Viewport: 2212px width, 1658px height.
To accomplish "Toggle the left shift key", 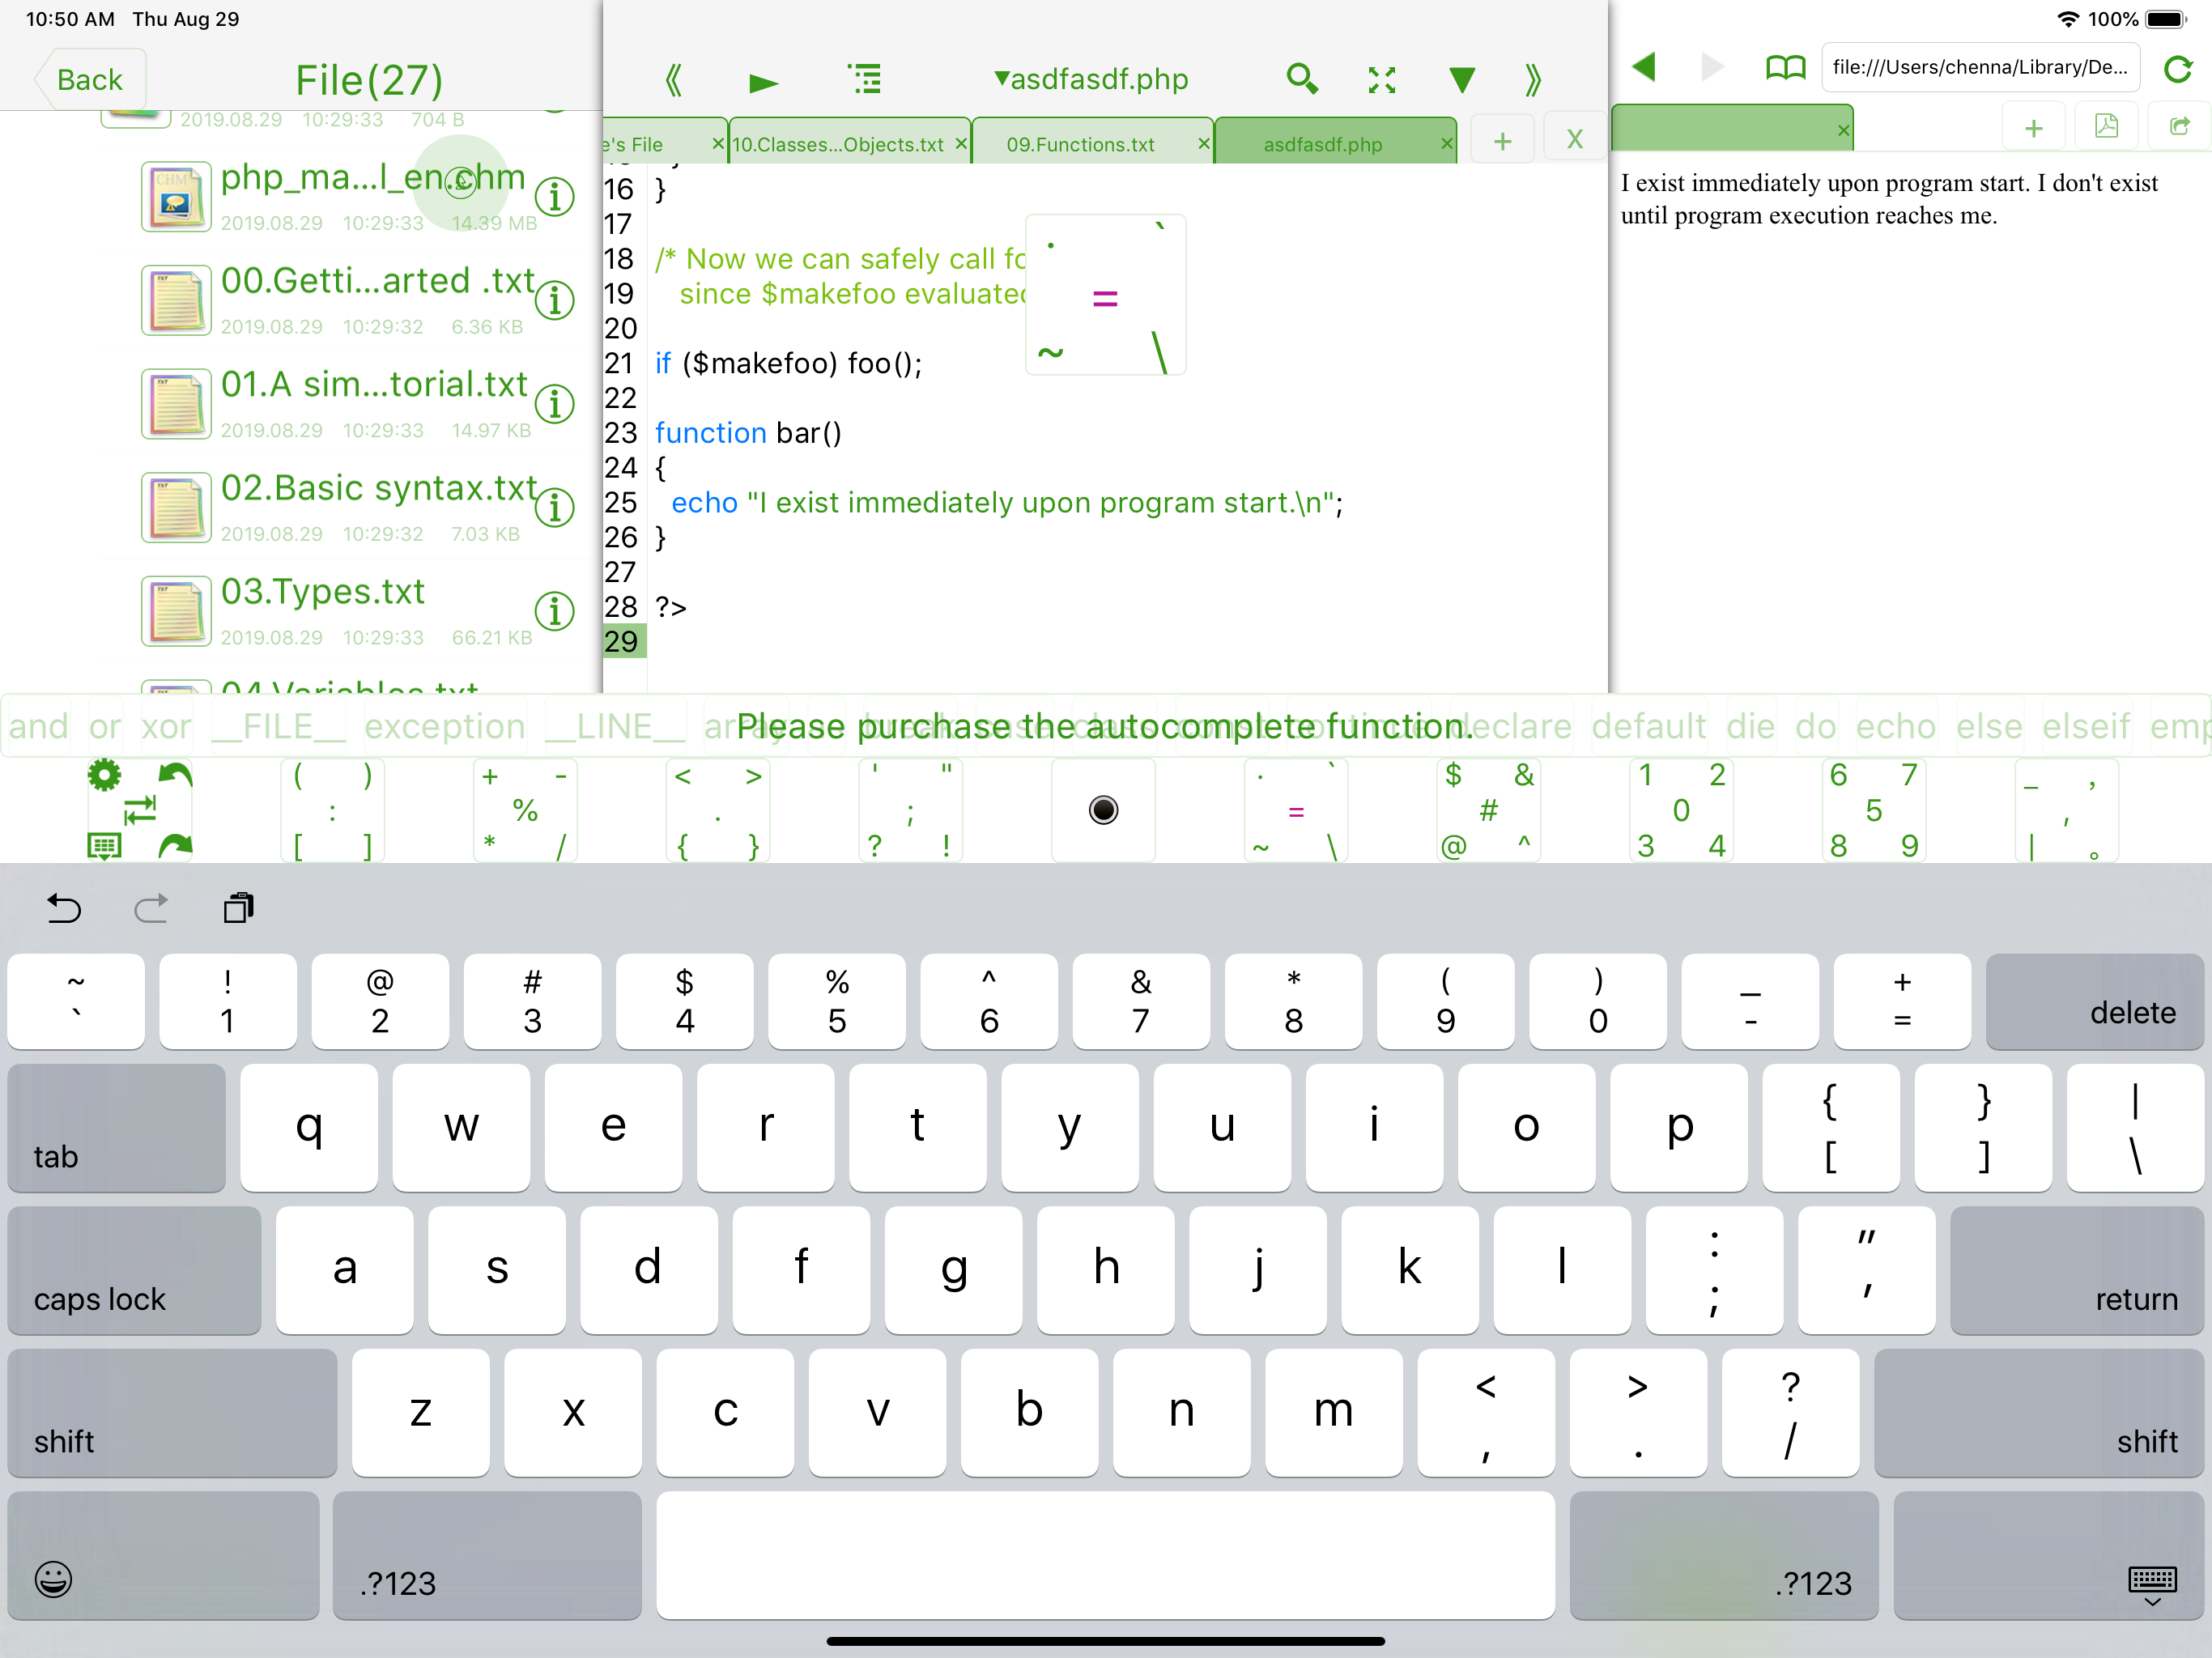I will (172, 1411).
